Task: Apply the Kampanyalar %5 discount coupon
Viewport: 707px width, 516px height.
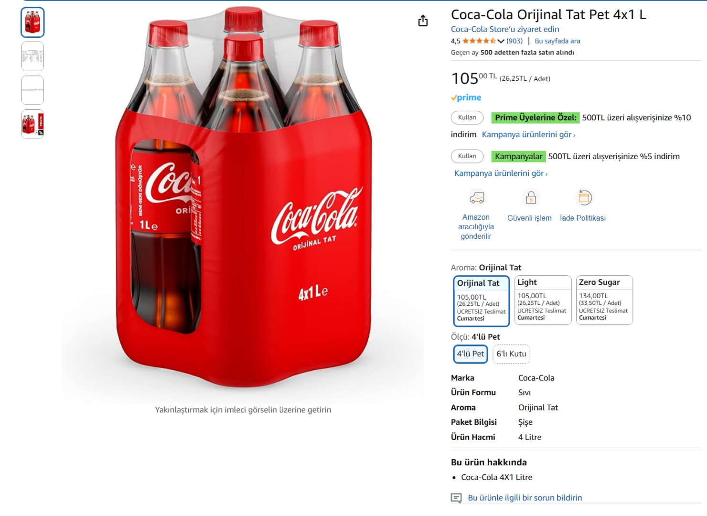Action: (467, 156)
